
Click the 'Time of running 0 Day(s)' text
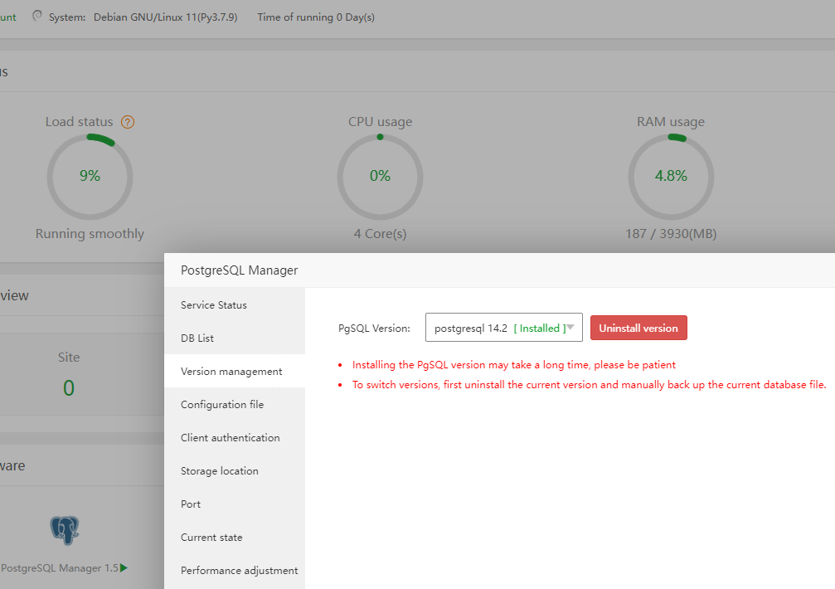[316, 17]
